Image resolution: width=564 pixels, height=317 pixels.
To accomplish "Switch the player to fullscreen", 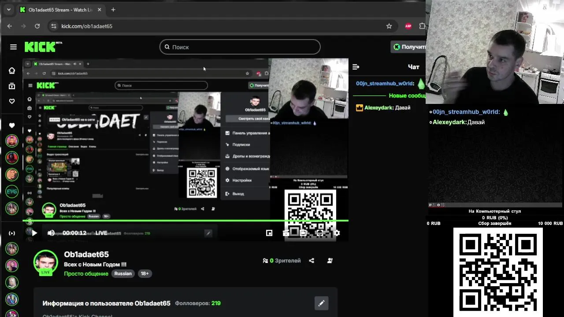I will point(320,233).
